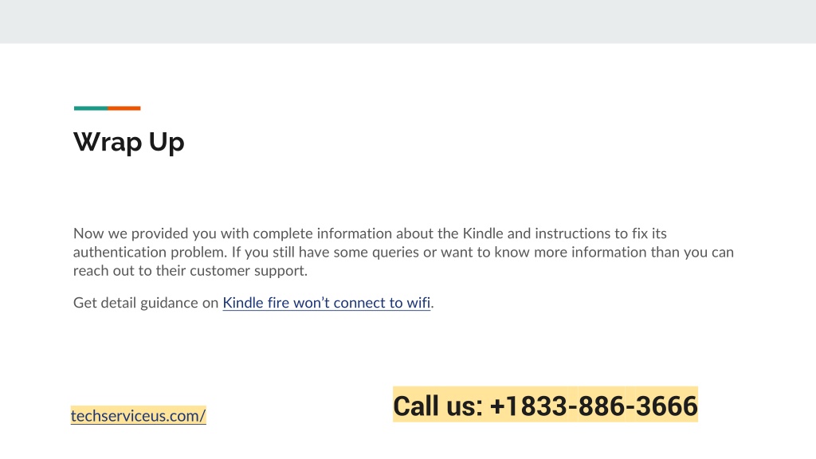Click the orange segment of the accent bar

tap(124, 108)
